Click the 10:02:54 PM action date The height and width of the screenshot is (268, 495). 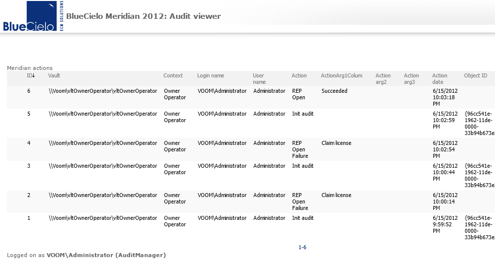point(445,149)
